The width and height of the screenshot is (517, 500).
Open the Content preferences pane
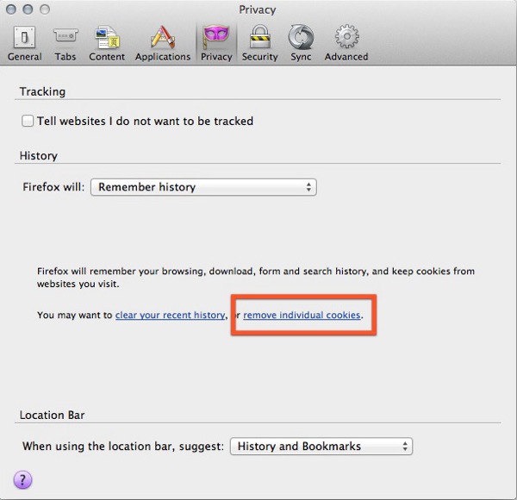point(107,43)
